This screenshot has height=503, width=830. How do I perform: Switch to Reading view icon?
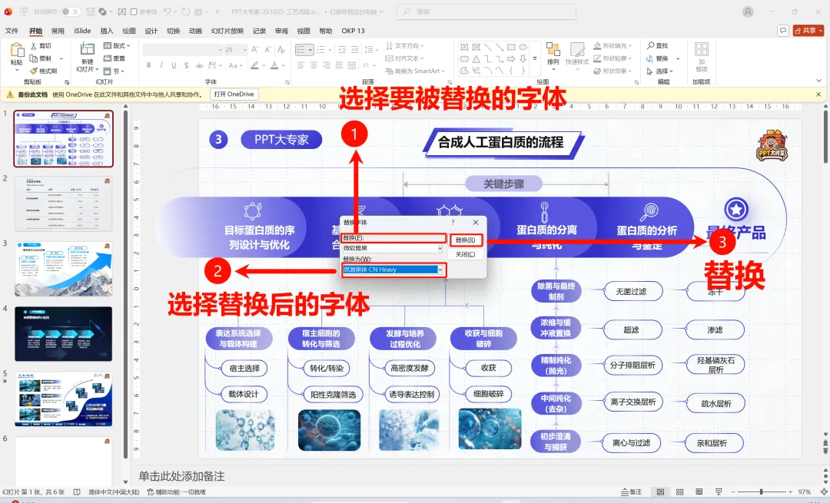[699, 492]
